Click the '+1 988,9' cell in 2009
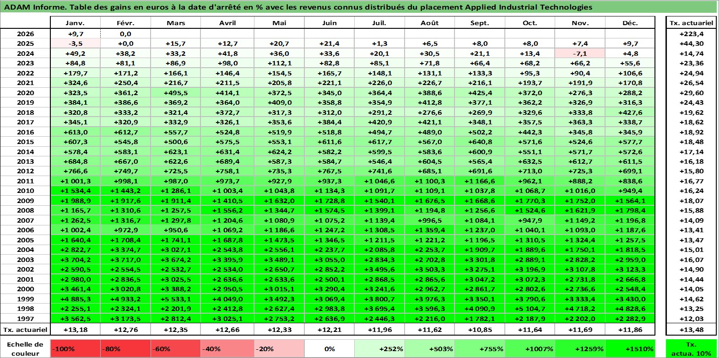The image size is (719, 358). [x=75, y=201]
